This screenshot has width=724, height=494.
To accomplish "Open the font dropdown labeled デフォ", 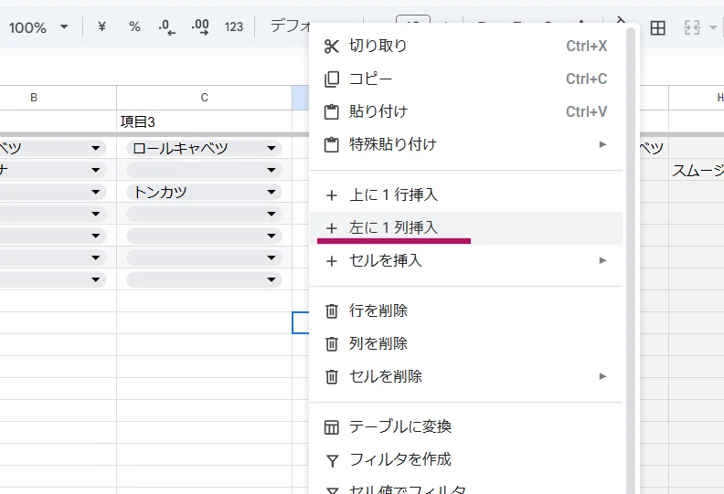I will [290, 26].
